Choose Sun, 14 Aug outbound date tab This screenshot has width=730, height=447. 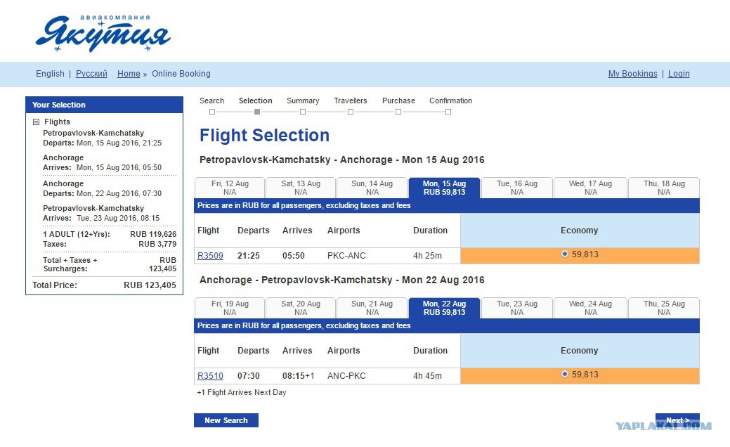pyautogui.click(x=372, y=188)
